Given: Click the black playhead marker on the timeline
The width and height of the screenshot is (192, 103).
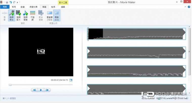Looking at the screenshot, I should tap(88, 34).
